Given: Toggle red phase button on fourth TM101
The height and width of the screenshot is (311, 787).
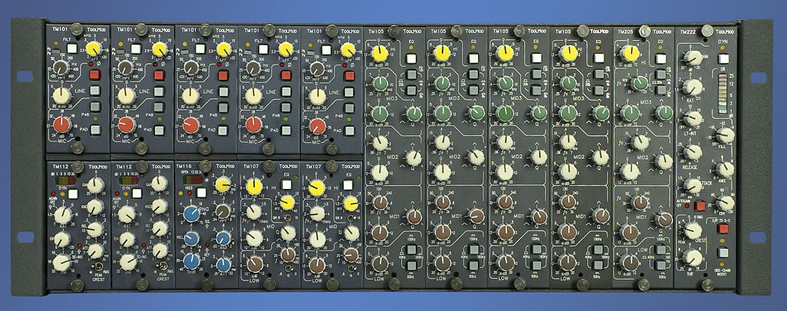Looking at the screenshot, I should tap(286, 76).
